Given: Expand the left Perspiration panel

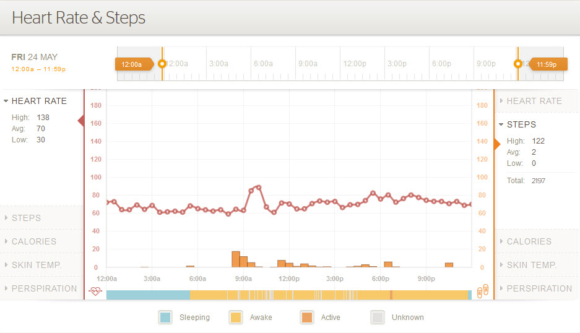Looking at the screenshot, I should [44, 288].
